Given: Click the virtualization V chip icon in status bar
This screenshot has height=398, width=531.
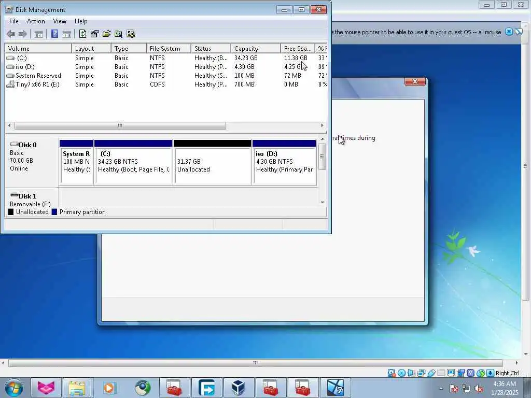Looking at the screenshot, I should [x=471, y=373].
